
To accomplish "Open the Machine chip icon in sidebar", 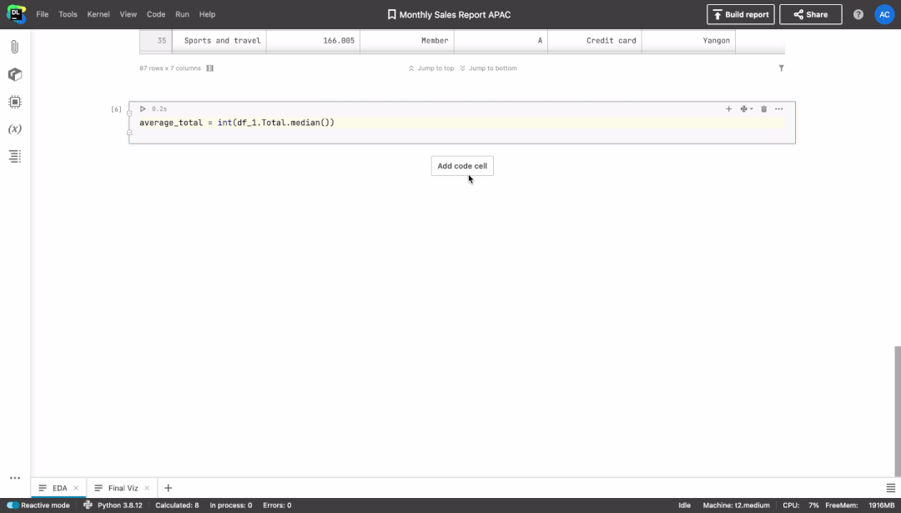I will point(15,102).
